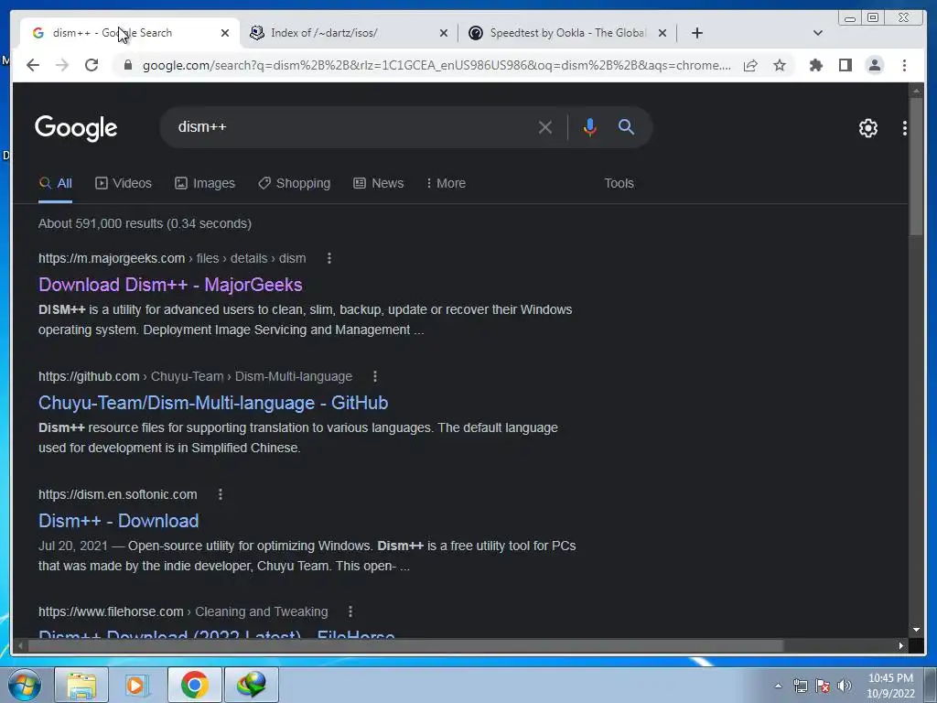Bookmark this page with the star icon
Viewport: 937px width, 703px height.
780,65
